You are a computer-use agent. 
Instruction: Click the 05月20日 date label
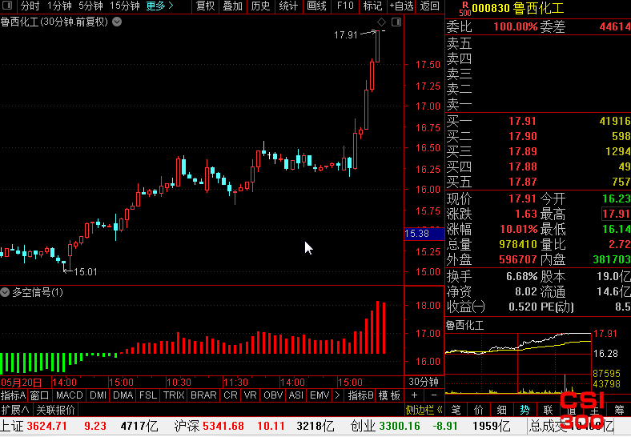[x=22, y=382]
